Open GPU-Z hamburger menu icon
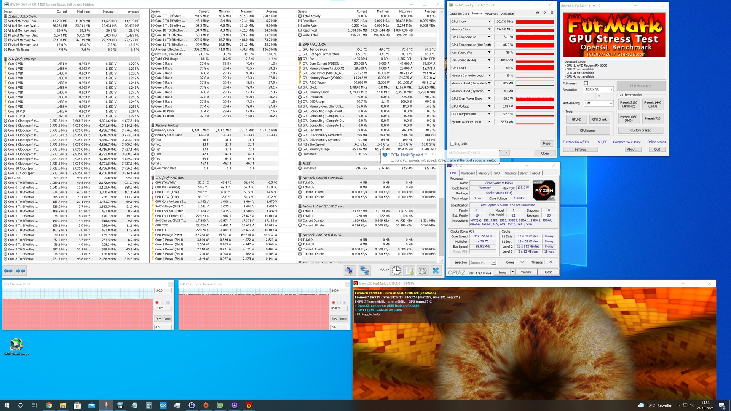 (x=552, y=13)
